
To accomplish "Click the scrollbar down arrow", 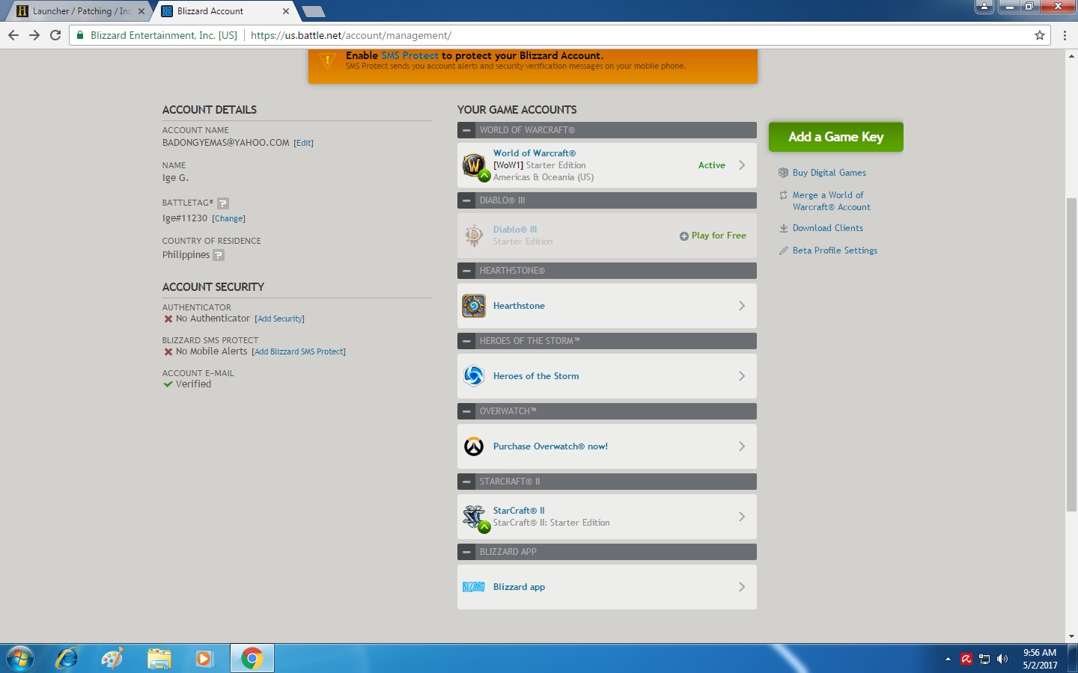I will tap(1071, 636).
